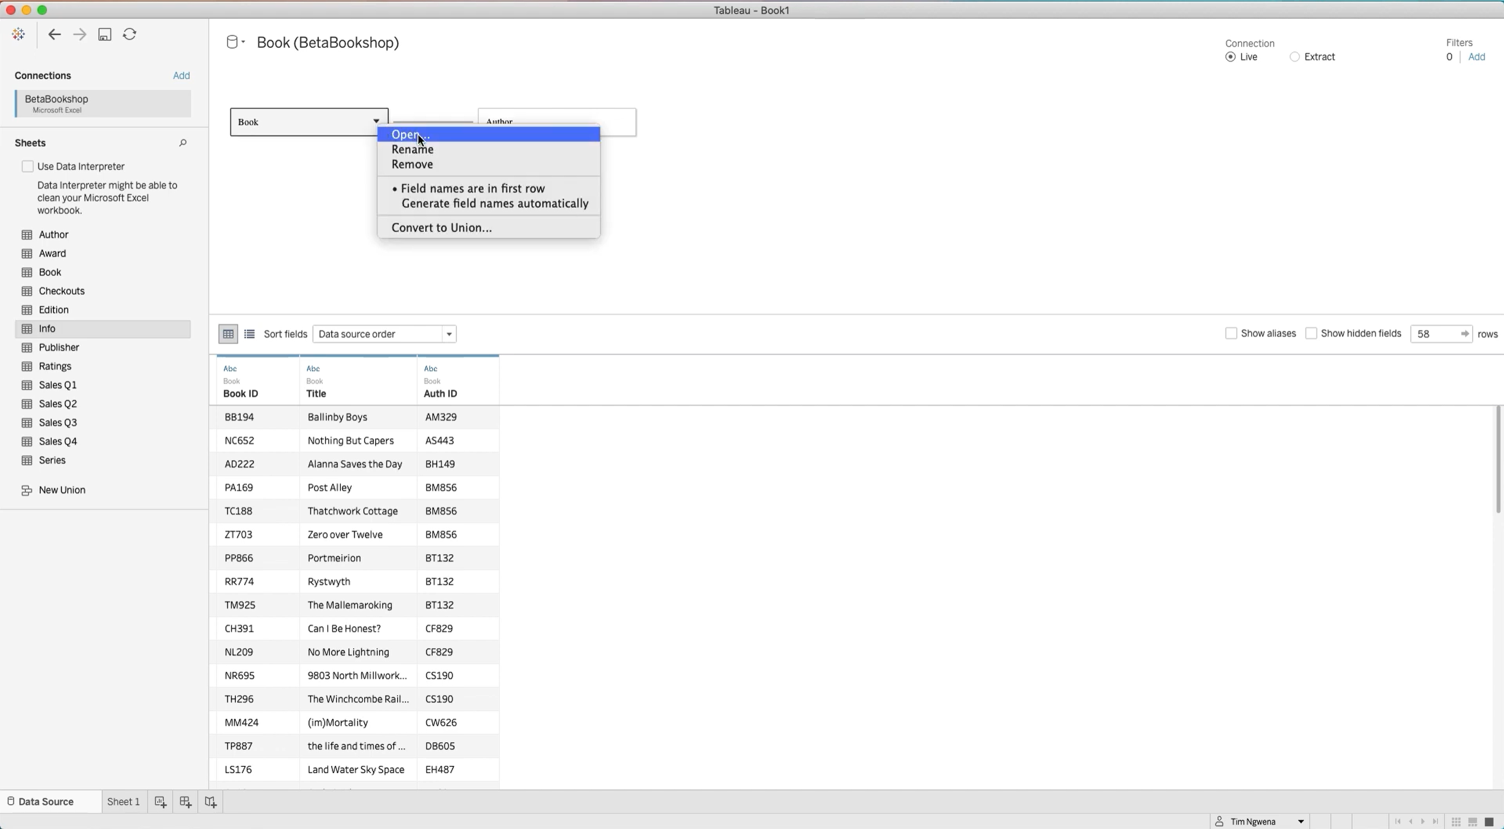Select Field names are in first row

point(488,189)
